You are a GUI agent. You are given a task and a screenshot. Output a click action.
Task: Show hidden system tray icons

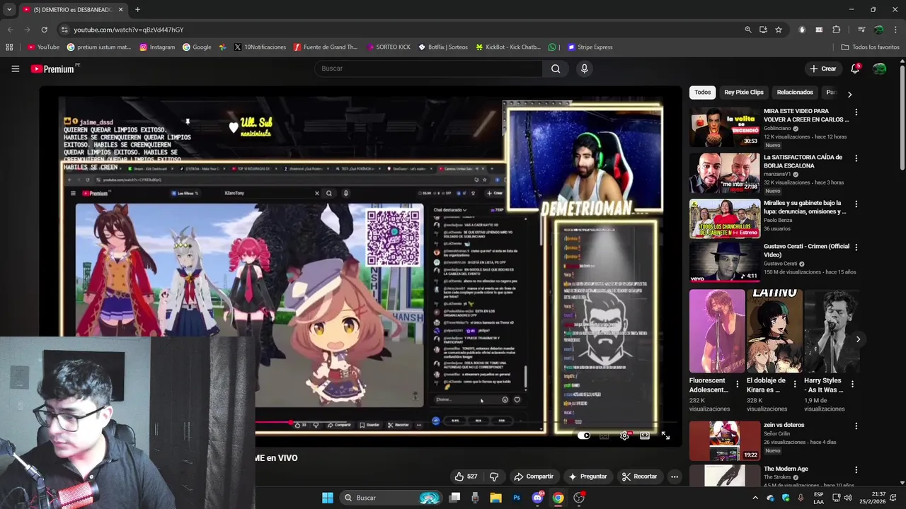pyautogui.click(x=755, y=498)
